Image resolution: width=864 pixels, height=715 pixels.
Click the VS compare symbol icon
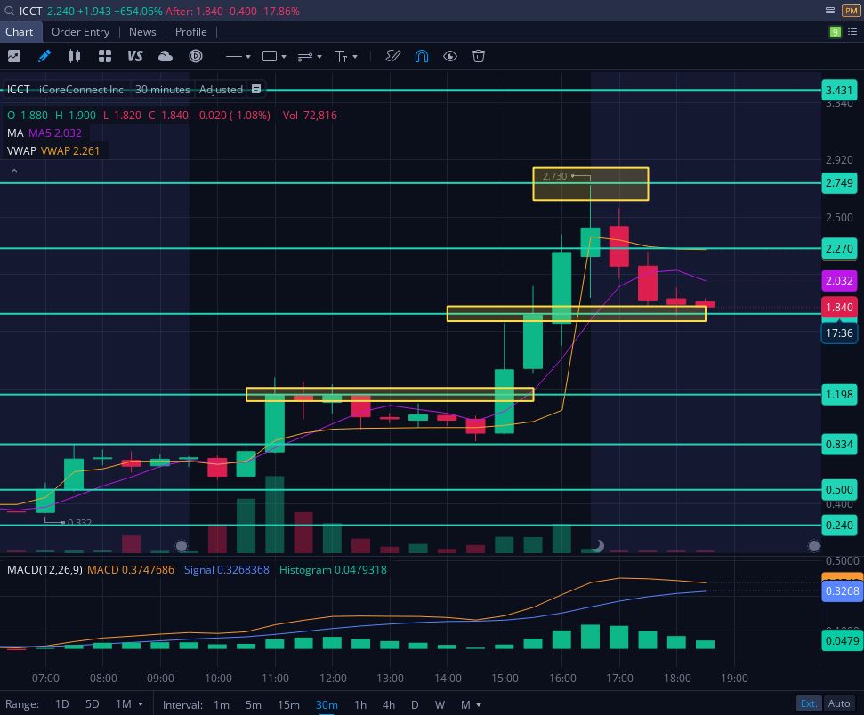pyautogui.click(x=135, y=56)
